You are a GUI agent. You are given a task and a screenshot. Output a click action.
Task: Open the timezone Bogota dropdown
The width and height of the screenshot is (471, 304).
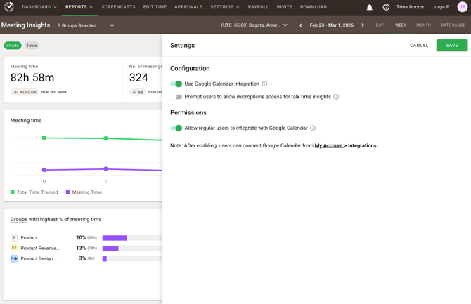[254, 25]
